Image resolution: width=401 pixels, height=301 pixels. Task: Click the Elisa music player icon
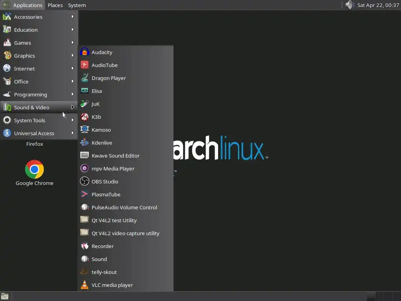point(85,91)
